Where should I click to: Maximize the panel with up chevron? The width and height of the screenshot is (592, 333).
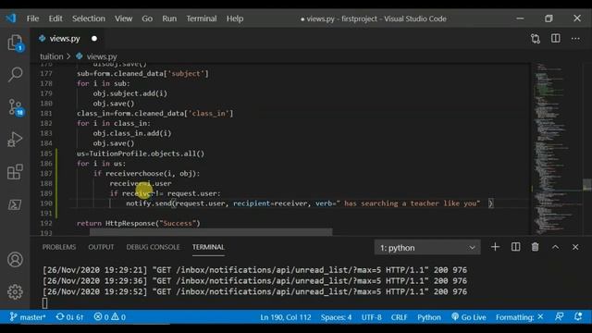pyautogui.click(x=555, y=247)
